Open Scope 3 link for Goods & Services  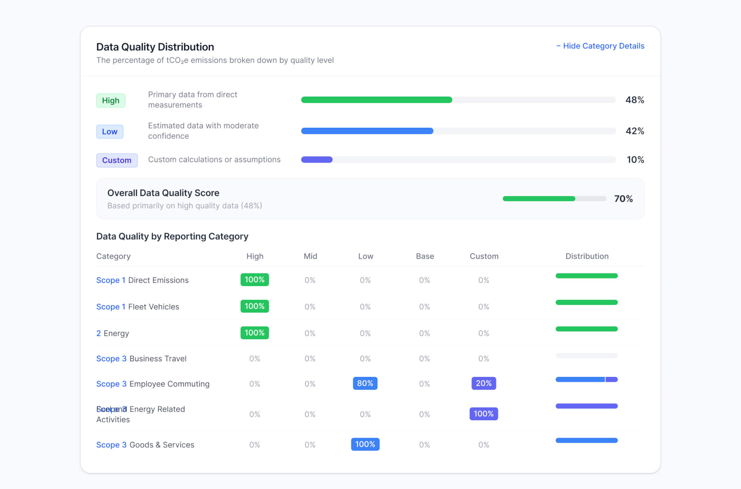click(111, 445)
